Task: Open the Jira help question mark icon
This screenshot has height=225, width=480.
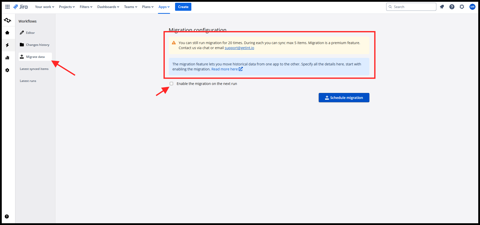Action: [x=452, y=7]
